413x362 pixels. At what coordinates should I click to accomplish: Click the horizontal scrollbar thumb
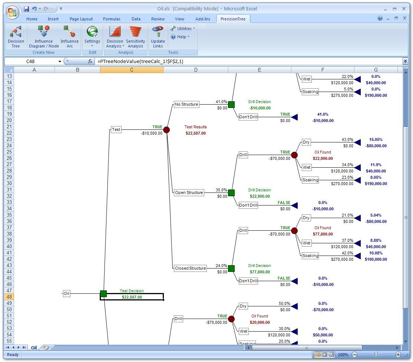[307, 348]
